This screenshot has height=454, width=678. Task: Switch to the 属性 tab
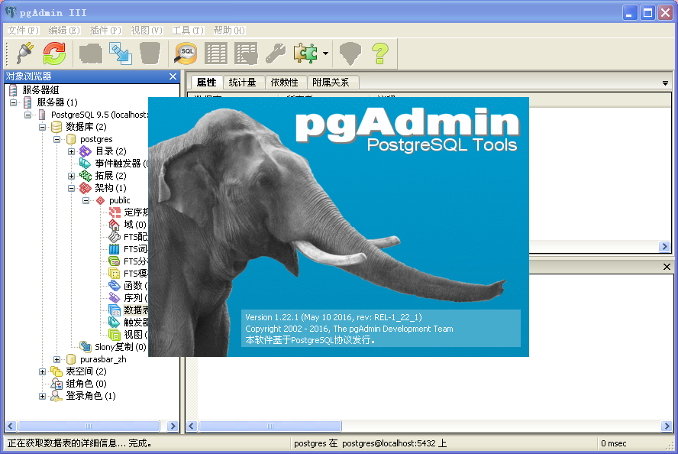tap(206, 83)
